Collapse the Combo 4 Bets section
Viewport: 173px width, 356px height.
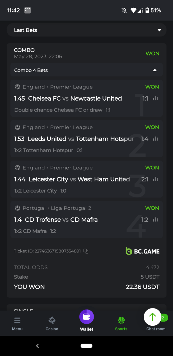point(86,70)
